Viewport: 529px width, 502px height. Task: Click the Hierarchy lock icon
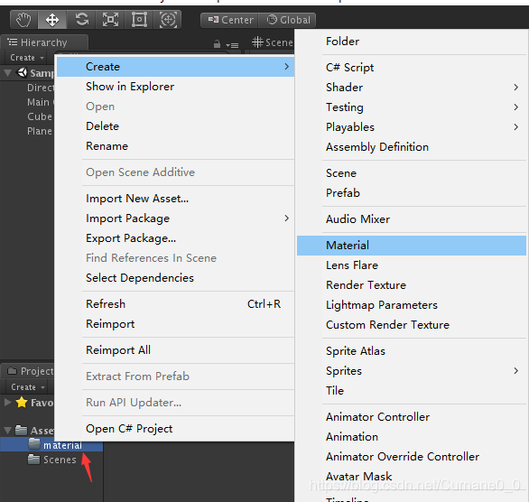click(217, 44)
